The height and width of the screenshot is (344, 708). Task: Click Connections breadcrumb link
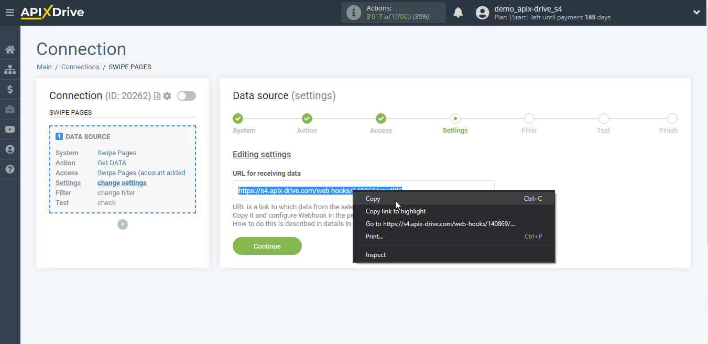[80, 67]
